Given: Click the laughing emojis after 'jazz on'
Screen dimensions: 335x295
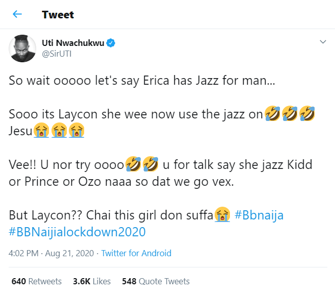Looking at the screenshot, I should pyautogui.click(x=290, y=115).
